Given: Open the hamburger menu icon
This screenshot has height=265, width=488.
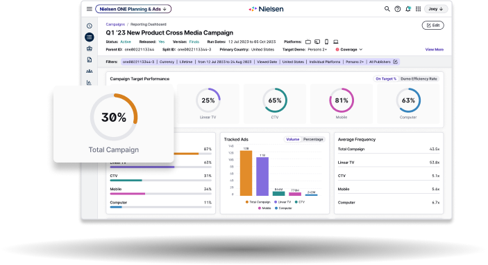Looking at the screenshot, I should point(90,9).
